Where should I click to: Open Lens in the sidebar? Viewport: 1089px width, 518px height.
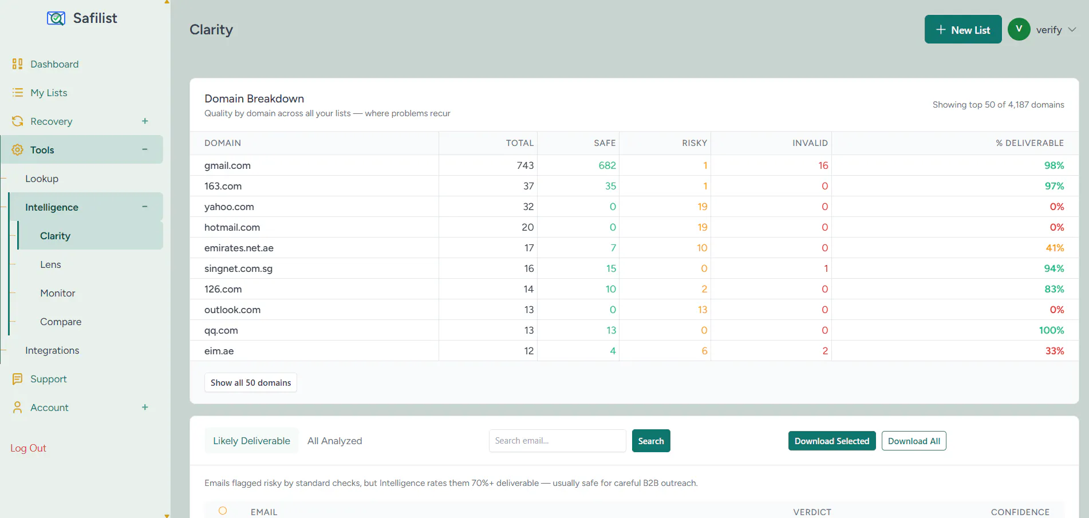pyautogui.click(x=50, y=264)
